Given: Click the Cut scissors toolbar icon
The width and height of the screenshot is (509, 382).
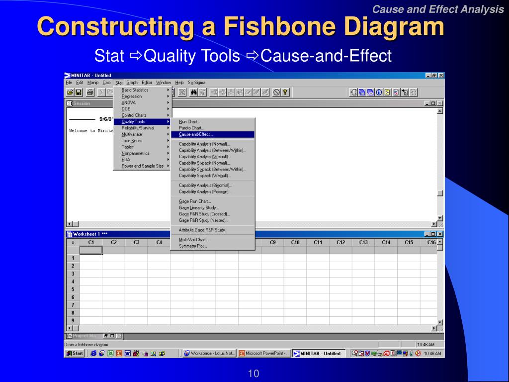Looking at the screenshot, I should click(101, 92).
